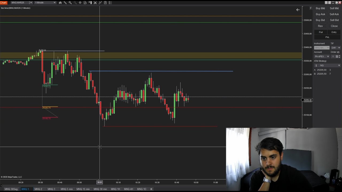Switch to the MNQ 30 min tab
Screen dimensions: 342x192
(x=100, y=189)
